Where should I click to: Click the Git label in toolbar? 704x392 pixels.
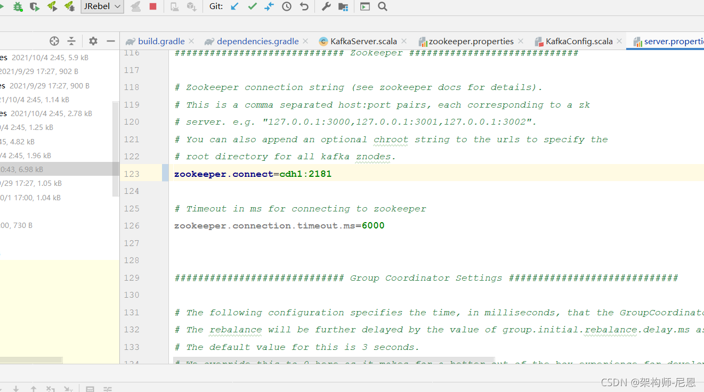pyautogui.click(x=216, y=6)
